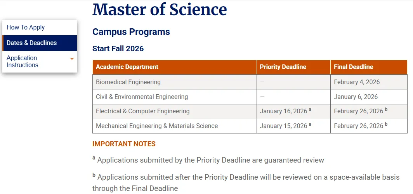The width and height of the screenshot is (413, 194).
Task: Select the Electrical & Computer Engineering cell
Action: tap(143, 111)
